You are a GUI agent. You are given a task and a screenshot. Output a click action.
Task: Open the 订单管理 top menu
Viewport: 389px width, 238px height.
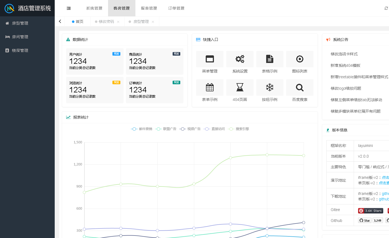(x=176, y=8)
